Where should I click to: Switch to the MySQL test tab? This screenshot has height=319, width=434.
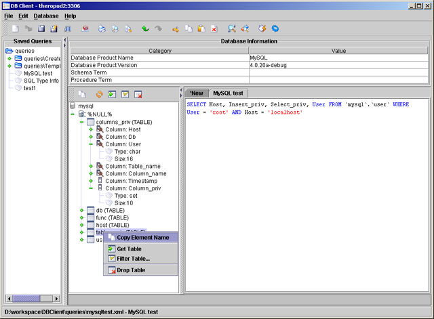[228, 93]
